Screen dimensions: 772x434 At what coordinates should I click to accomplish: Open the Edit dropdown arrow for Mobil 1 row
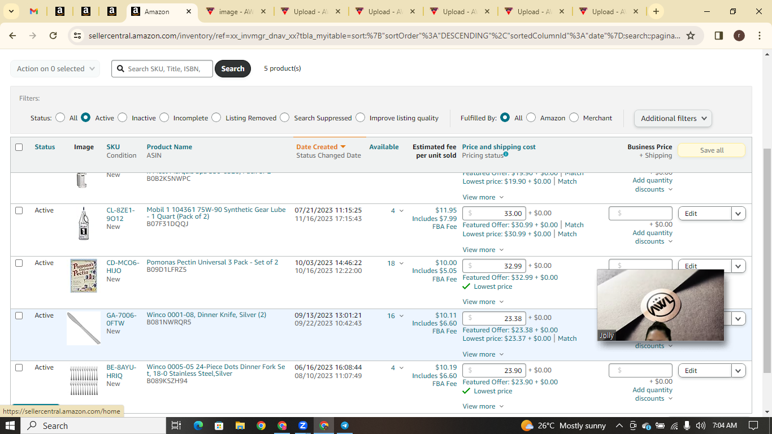739,214
